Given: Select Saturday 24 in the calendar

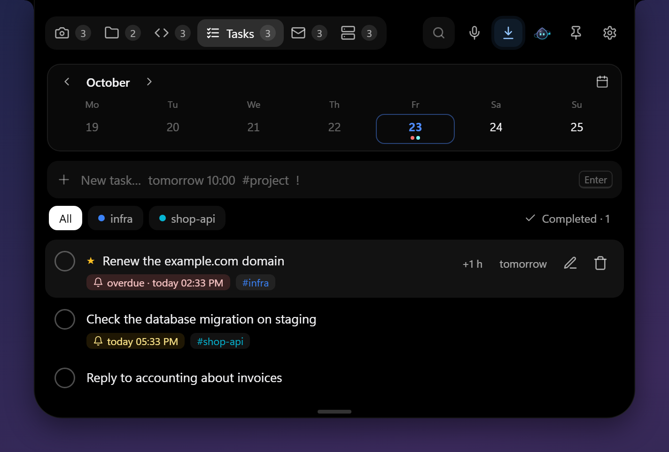Looking at the screenshot, I should pyautogui.click(x=496, y=128).
